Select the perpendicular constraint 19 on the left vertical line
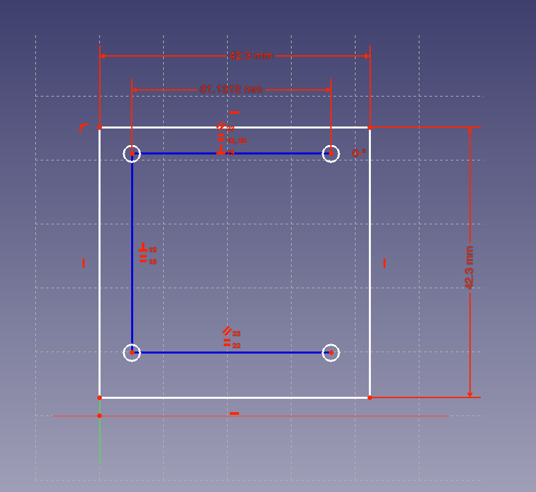536x492 pixels. tap(142, 249)
